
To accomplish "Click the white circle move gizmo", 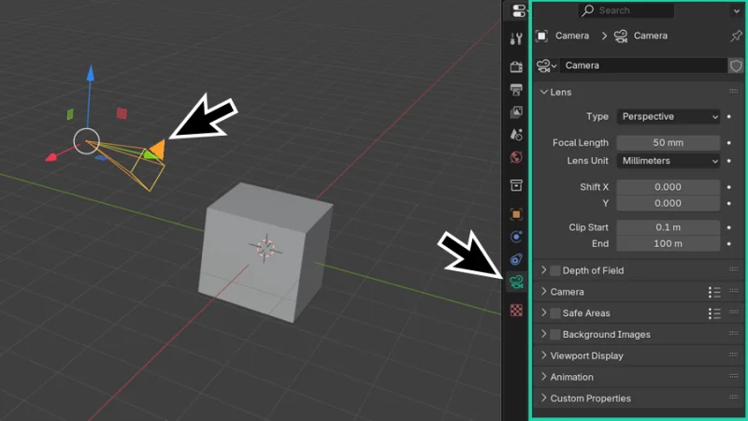I will pos(86,141).
